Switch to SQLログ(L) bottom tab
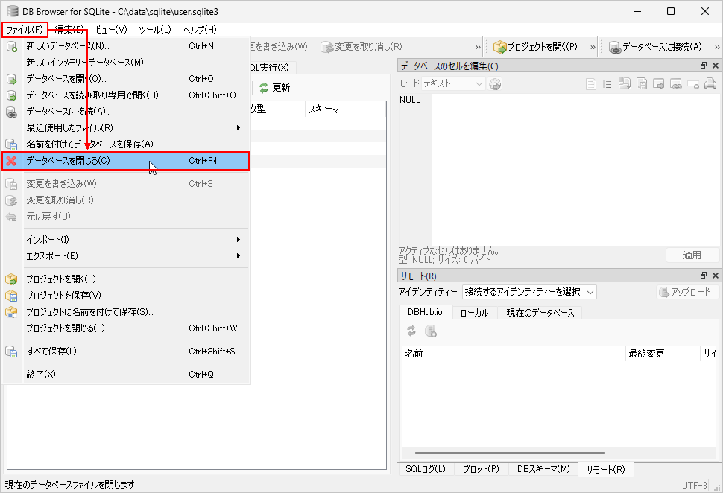The width and height of the screenshot is (723, 493). 426,469
